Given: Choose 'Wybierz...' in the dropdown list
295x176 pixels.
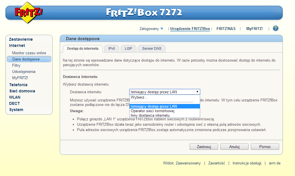Looking at the screenshot, I should pyautogui.click(x=164, y=97).
